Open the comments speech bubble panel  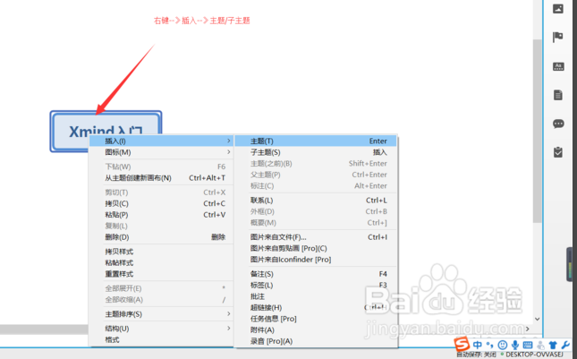click(558, 124)
